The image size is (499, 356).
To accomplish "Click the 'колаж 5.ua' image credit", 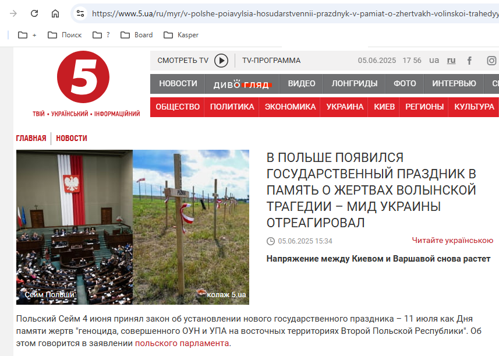I will click(x=227, y=295).
